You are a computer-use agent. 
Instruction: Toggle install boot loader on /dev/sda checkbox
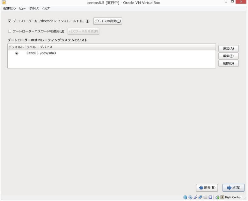tap(10, 21)
